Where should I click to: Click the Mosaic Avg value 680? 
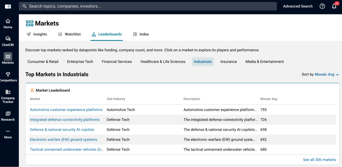coord(263,150)
